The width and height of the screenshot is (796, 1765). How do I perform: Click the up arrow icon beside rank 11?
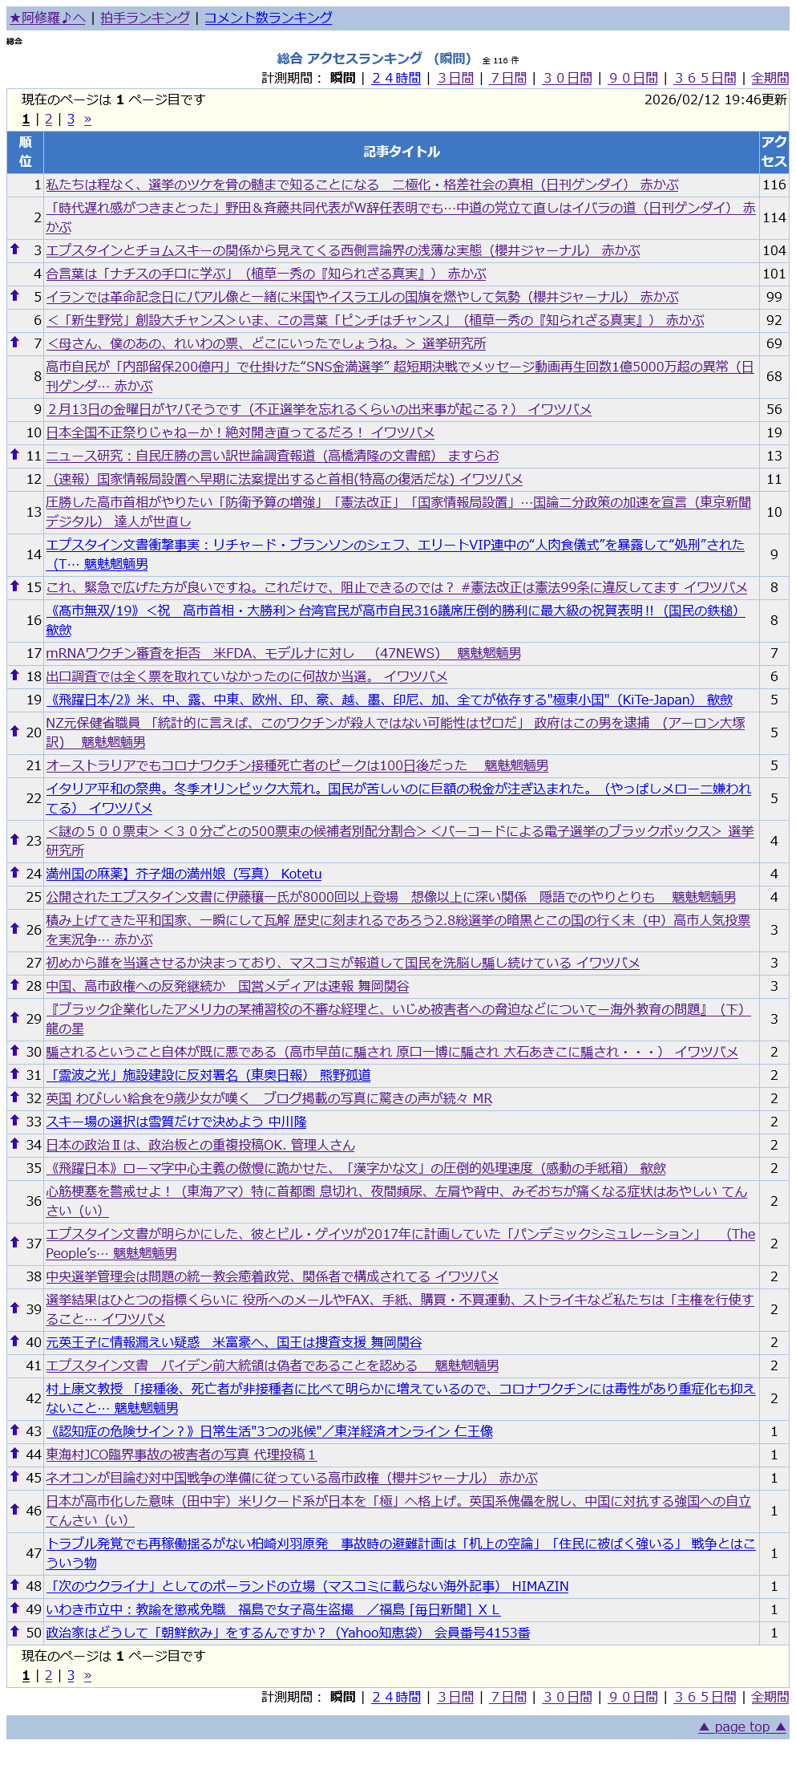point(14,455)
